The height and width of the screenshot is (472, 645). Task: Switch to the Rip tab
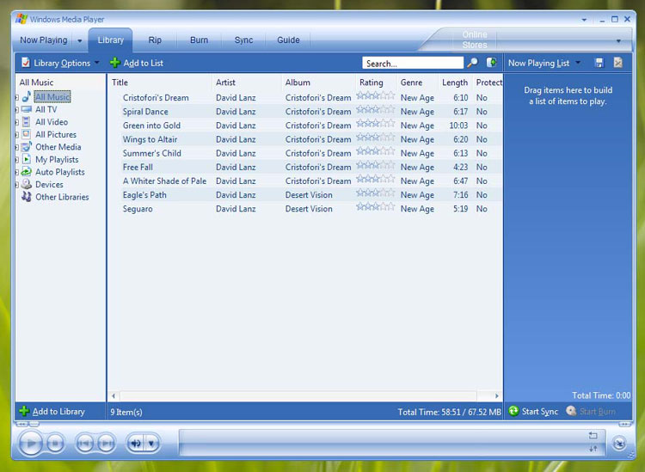(155, 40)
